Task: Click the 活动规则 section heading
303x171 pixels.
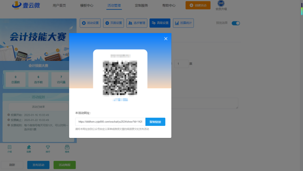Action: coord(38,97)
